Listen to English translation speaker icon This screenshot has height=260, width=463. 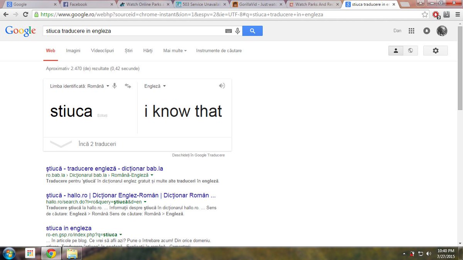pos(221,86)
